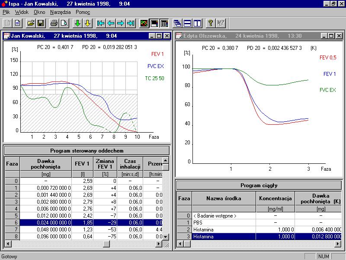346x260 pixels.
Task: Go to previous phase left arrow
Action: pyautogui.click(x=111, y=23)
